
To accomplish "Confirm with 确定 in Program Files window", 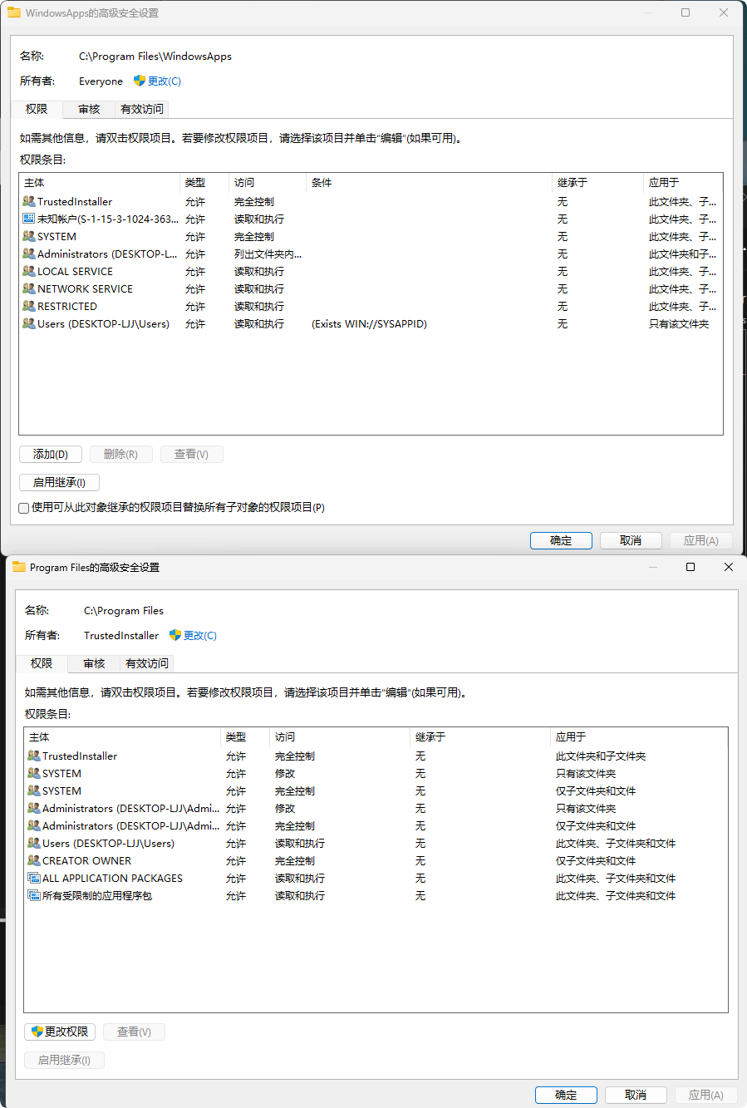I will point(566,1095).
